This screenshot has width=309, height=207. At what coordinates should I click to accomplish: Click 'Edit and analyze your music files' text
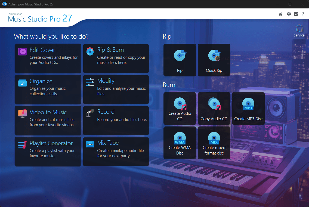click(x=121, y=91)
